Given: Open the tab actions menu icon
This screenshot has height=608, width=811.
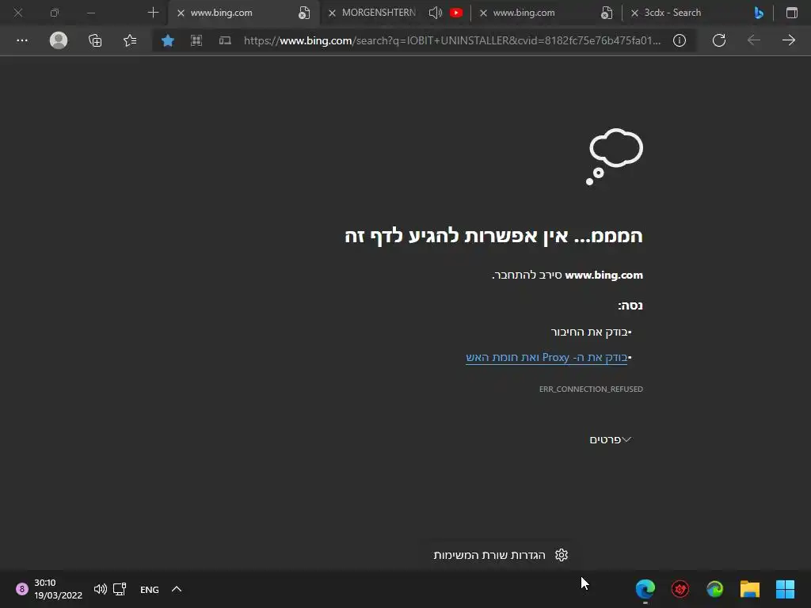Looking at the screenshot, I should coord(792,13).
